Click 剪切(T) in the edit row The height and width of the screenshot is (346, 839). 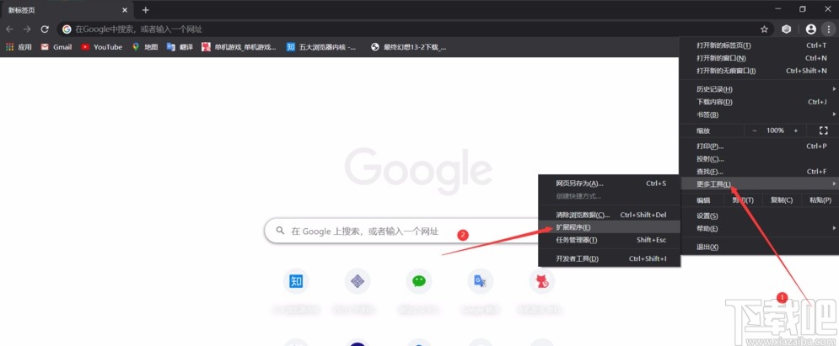[x=743, y=200]
